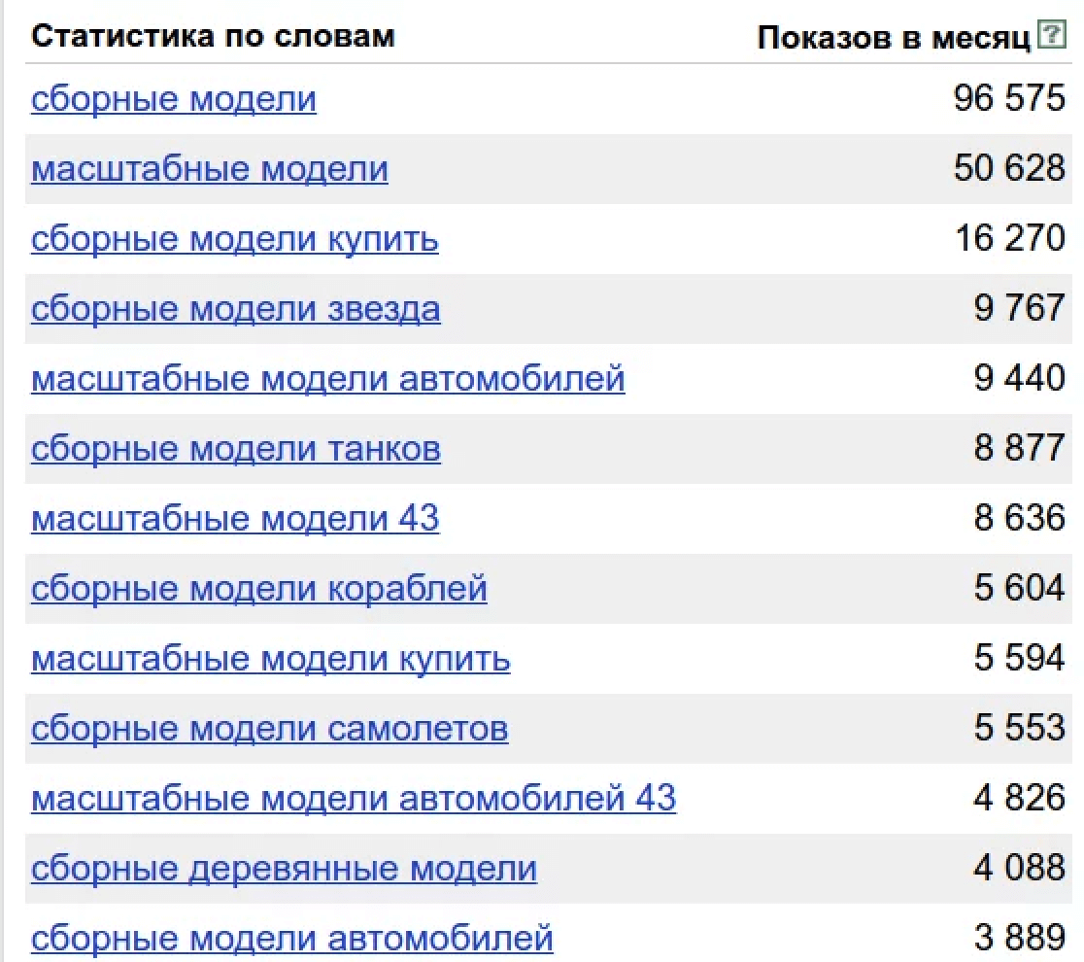Click the column header Статистика по словам

click(215, 36)
